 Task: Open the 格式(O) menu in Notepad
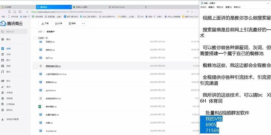(x=220, y=7)
